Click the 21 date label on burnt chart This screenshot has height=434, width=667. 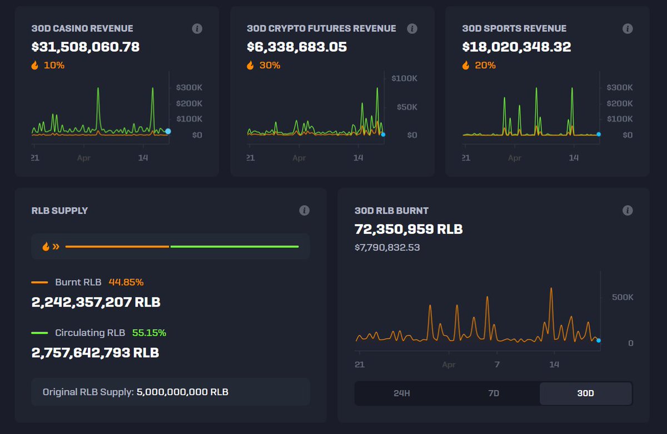360,365
